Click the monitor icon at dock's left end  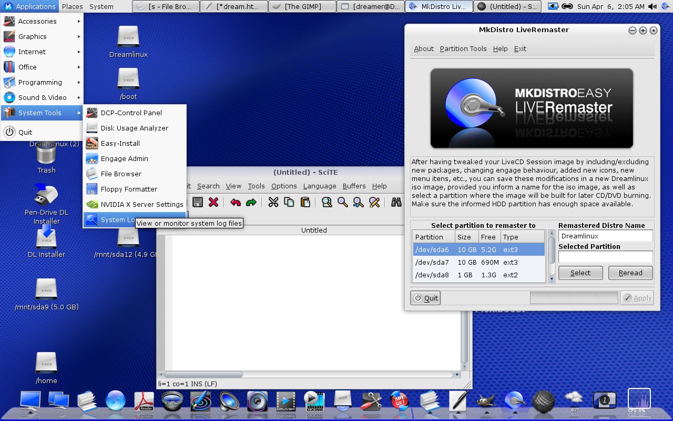pos(30,401)
